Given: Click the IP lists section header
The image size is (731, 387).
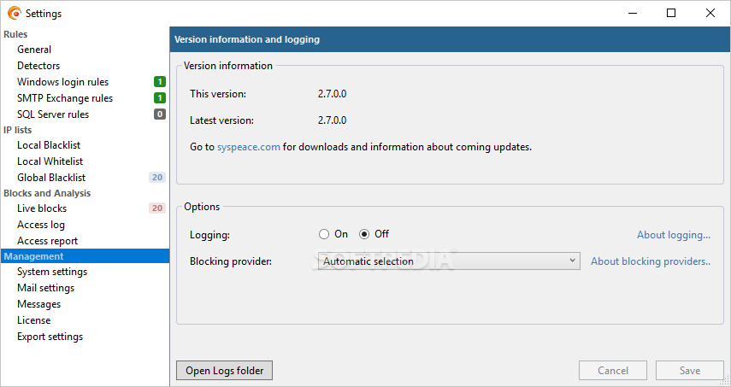Looking at the screenshot, I should pos(17,130).
